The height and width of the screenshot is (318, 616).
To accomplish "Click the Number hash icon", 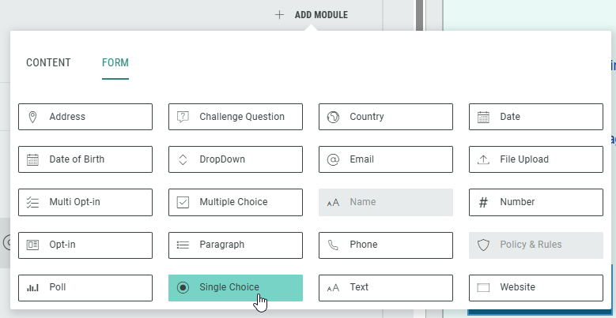I will click(x=483, y=202).
